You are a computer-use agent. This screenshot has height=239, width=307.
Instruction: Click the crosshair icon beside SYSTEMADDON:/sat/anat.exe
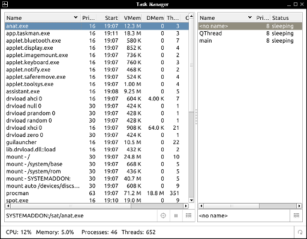[x=163, y=216]
